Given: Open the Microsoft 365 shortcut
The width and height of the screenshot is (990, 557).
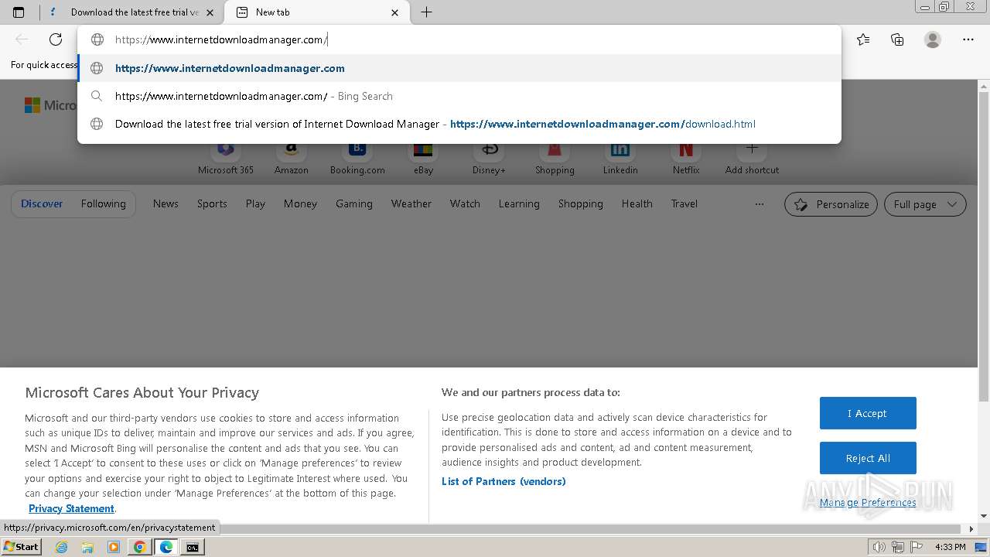Looking at the screenshot, I should coord(226,159).
